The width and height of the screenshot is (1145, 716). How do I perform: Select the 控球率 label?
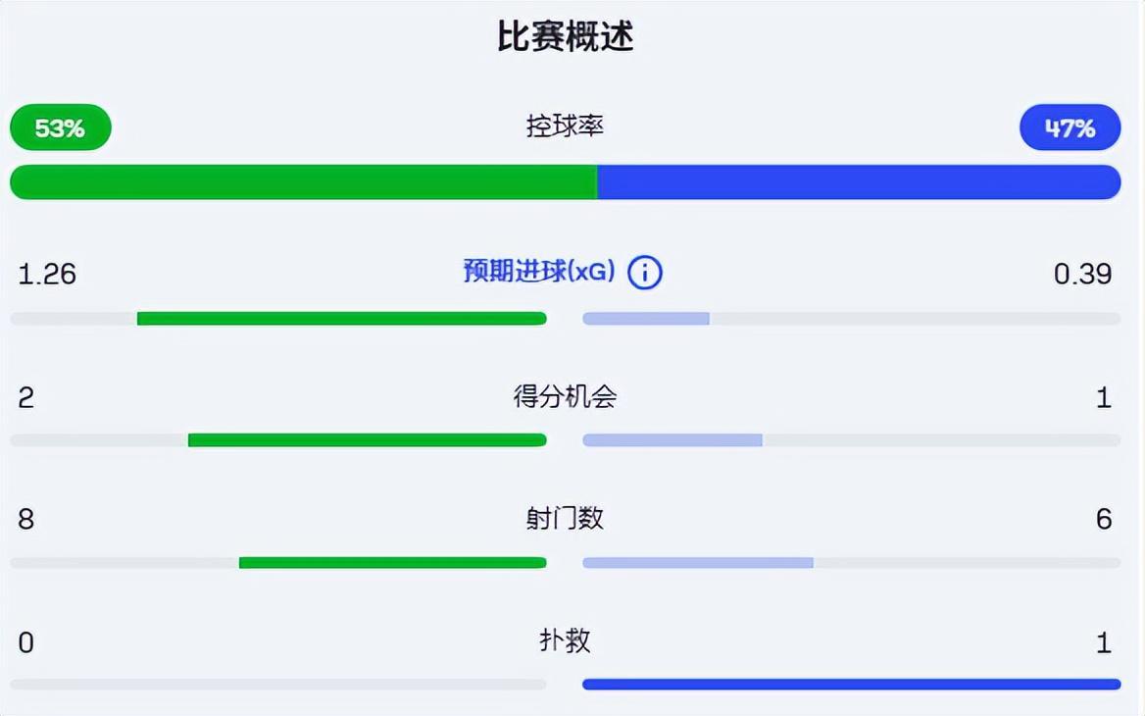pyautogui.click(x=565, y=127)
